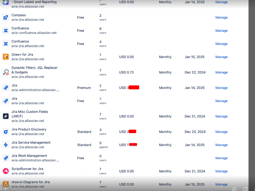Manage Jira Misc Custom Fields (JMCF)

(x=221, y=116)
